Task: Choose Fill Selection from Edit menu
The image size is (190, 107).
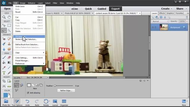Action: click(29, 37)
